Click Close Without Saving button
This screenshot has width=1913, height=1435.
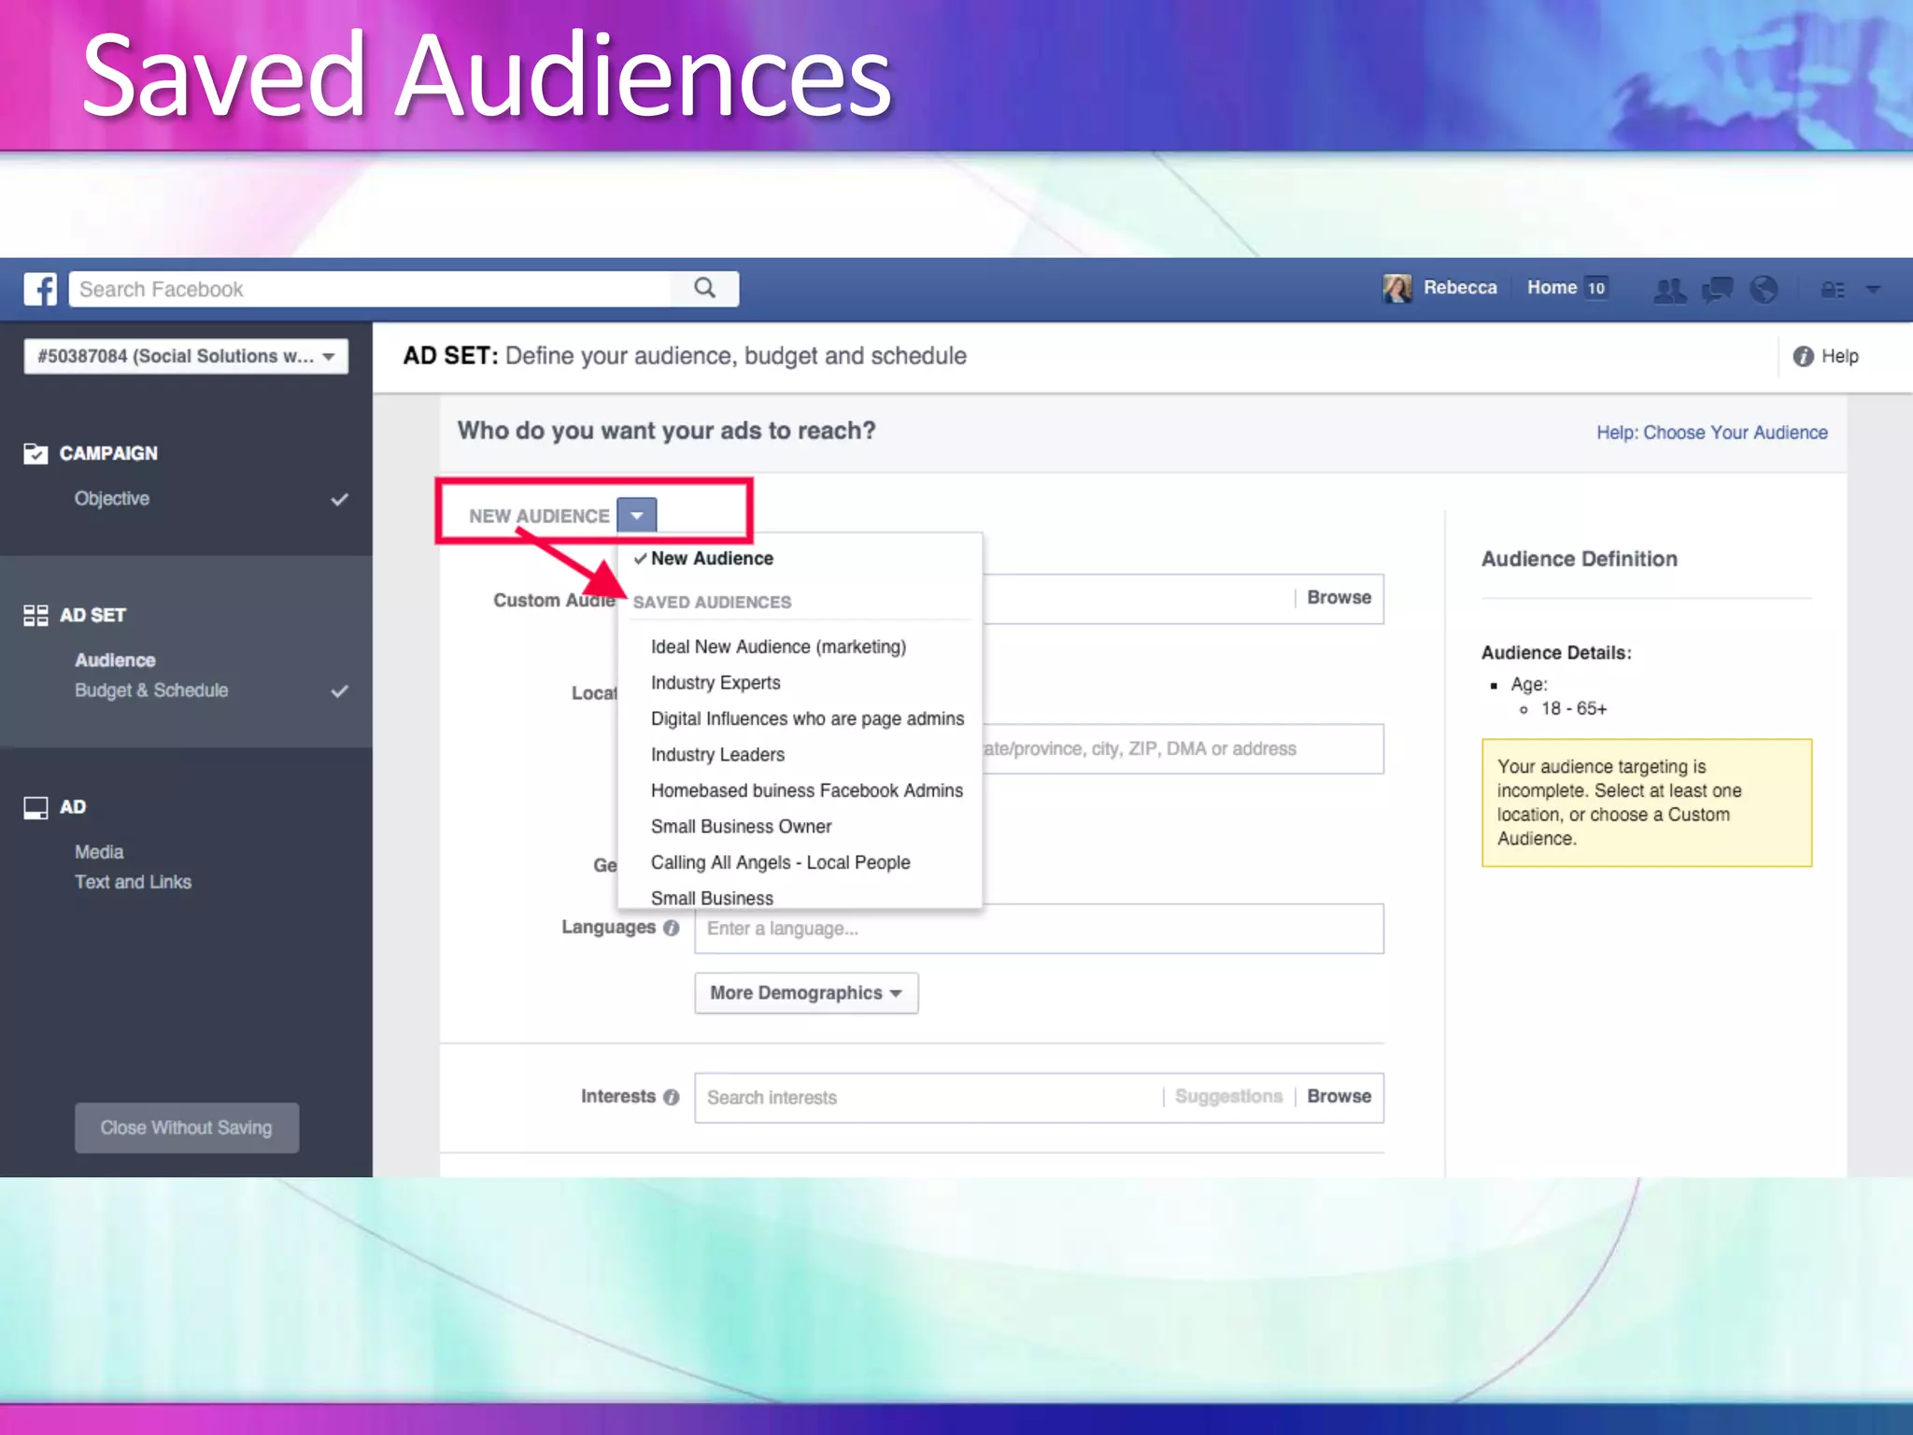(187, 1128)
